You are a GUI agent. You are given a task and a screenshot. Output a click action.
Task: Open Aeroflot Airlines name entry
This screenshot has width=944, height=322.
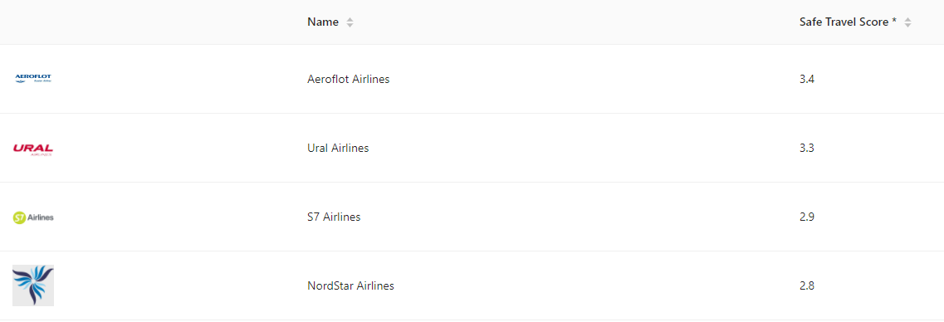(349, 79)
